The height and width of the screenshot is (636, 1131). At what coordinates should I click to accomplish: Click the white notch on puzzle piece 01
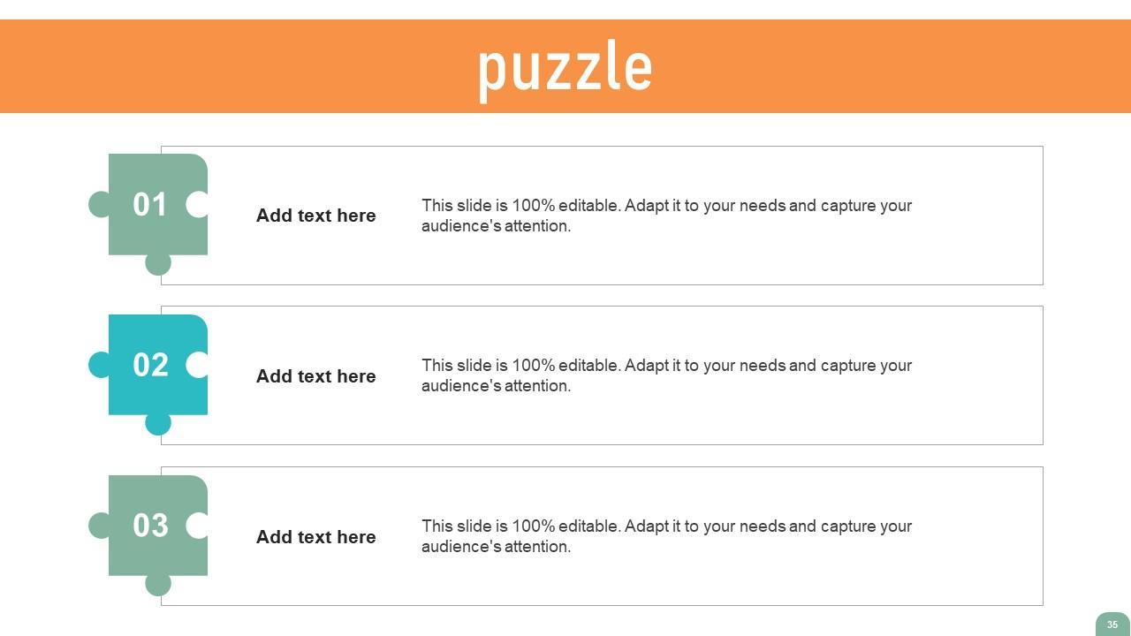(x=198, y=204)
